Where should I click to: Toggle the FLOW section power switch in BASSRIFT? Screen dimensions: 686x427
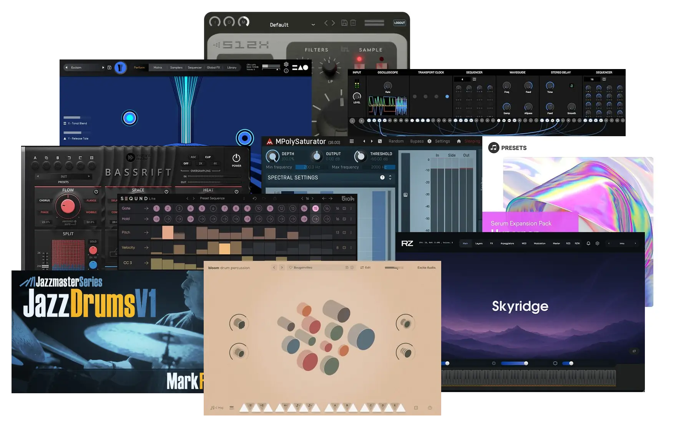pos(96,191)
